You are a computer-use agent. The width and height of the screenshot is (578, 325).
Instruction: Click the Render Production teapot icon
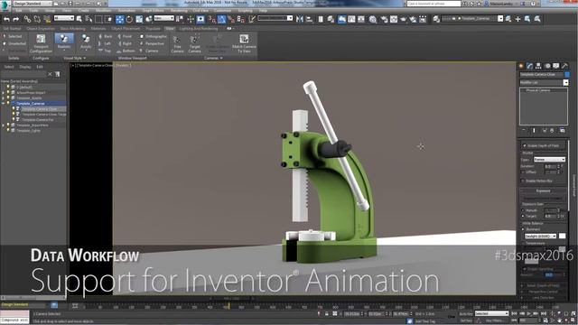[404, 19]
